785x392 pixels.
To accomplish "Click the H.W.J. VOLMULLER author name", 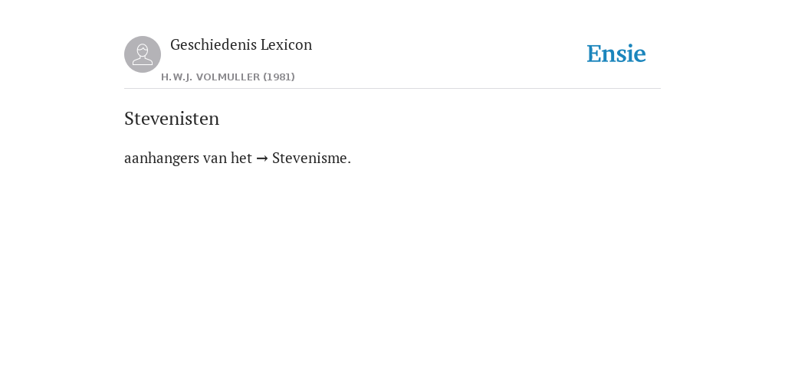I will [210, 77].
